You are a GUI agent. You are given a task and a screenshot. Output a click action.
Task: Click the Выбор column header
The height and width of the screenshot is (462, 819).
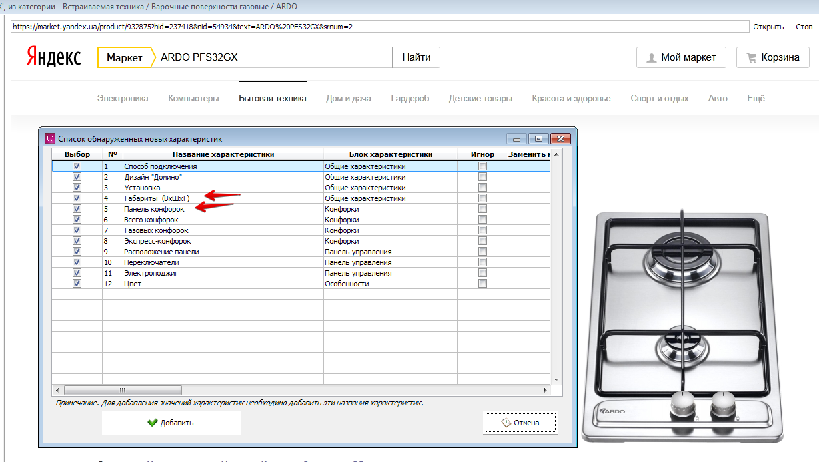pos(77,154)
